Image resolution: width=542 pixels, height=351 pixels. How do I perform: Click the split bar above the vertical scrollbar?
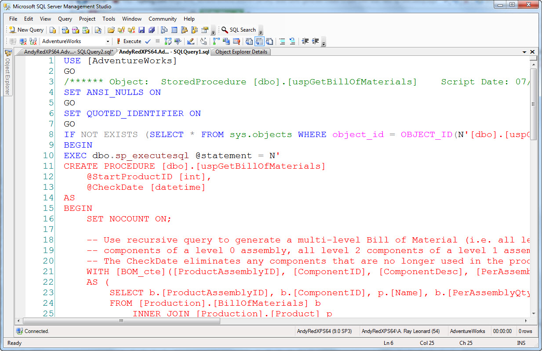click(x=533, y=58)
